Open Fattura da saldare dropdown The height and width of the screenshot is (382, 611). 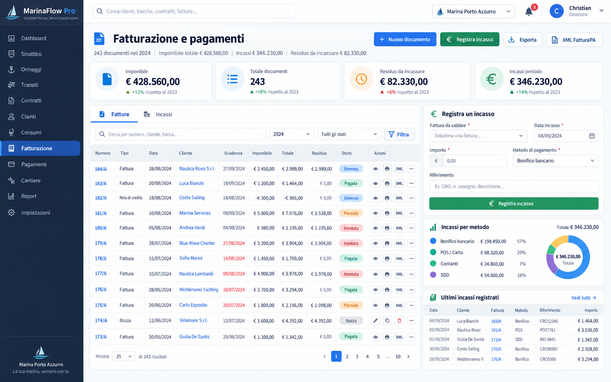pyautogui.click(x=478, y=136)
